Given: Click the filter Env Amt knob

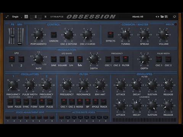Looking at the screenshot, I should [100, 85].
